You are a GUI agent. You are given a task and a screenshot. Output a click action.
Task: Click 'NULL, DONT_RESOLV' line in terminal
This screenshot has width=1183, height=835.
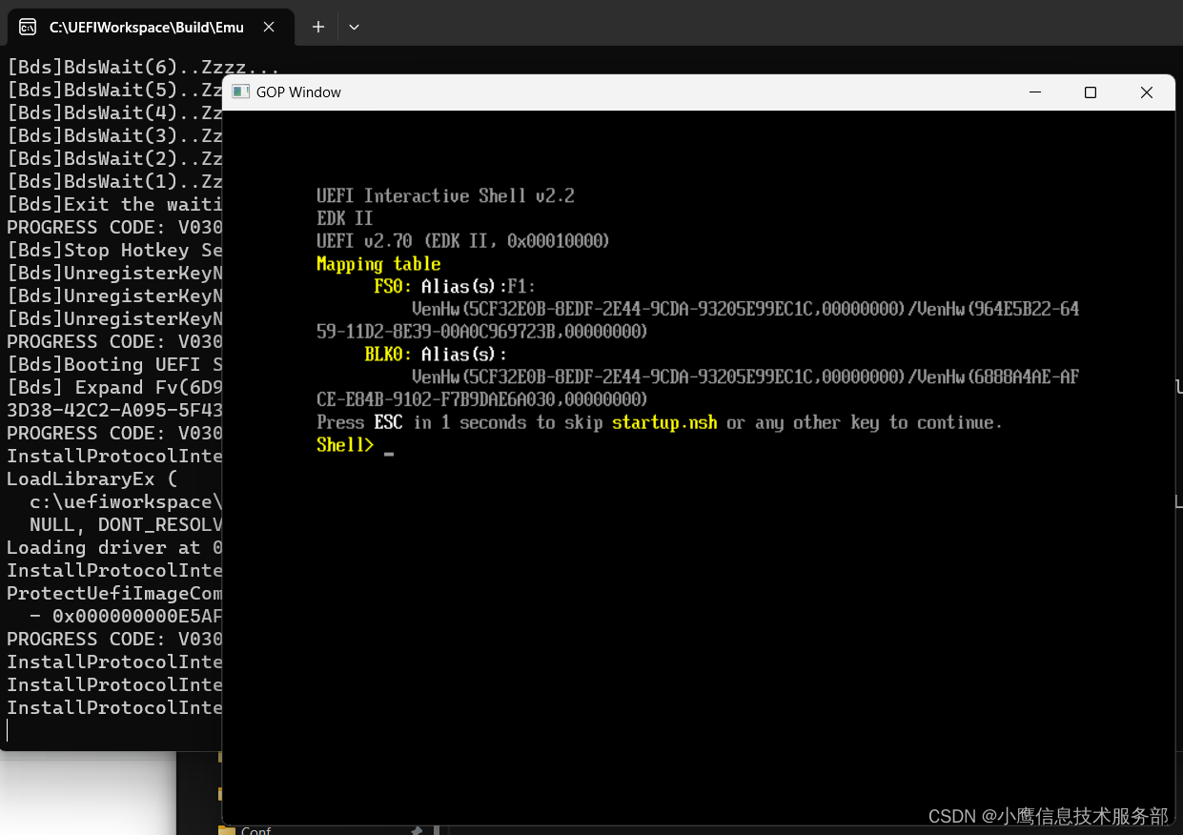126,524
